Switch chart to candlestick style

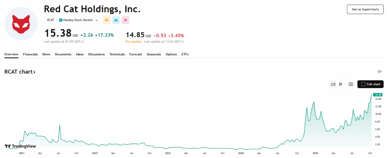pyautogui.click(x=341, y=84)
